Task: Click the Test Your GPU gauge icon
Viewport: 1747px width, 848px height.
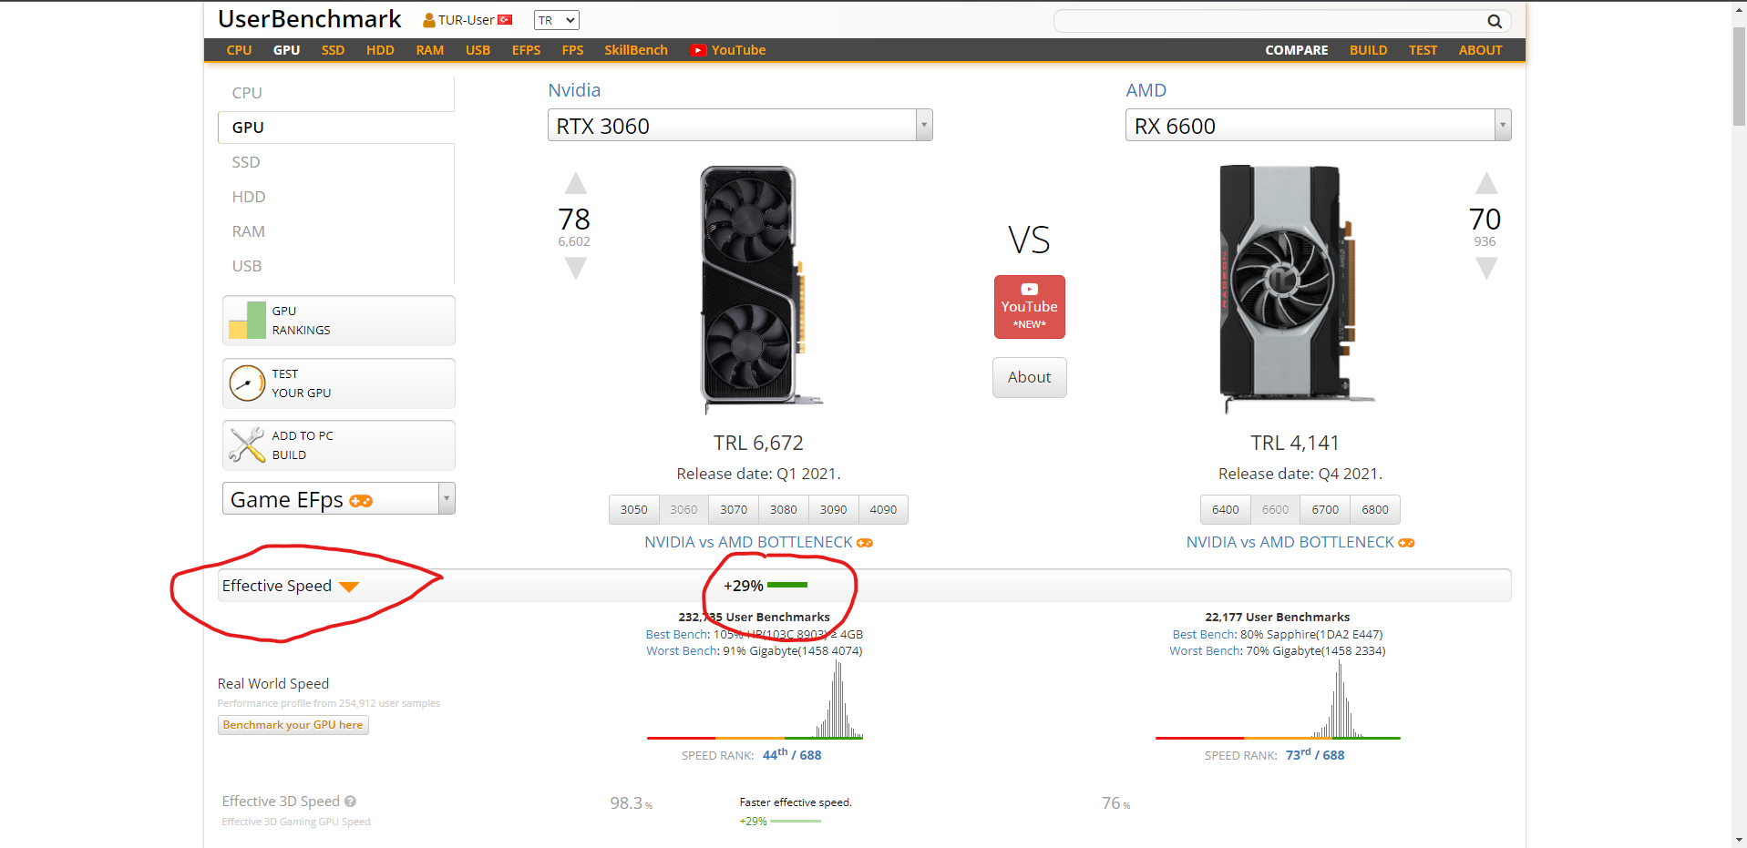Action: coord(247,383)
